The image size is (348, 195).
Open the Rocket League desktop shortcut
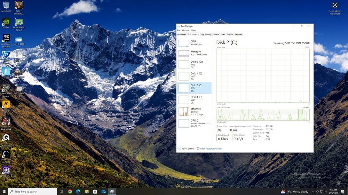[x=6, y=57]
